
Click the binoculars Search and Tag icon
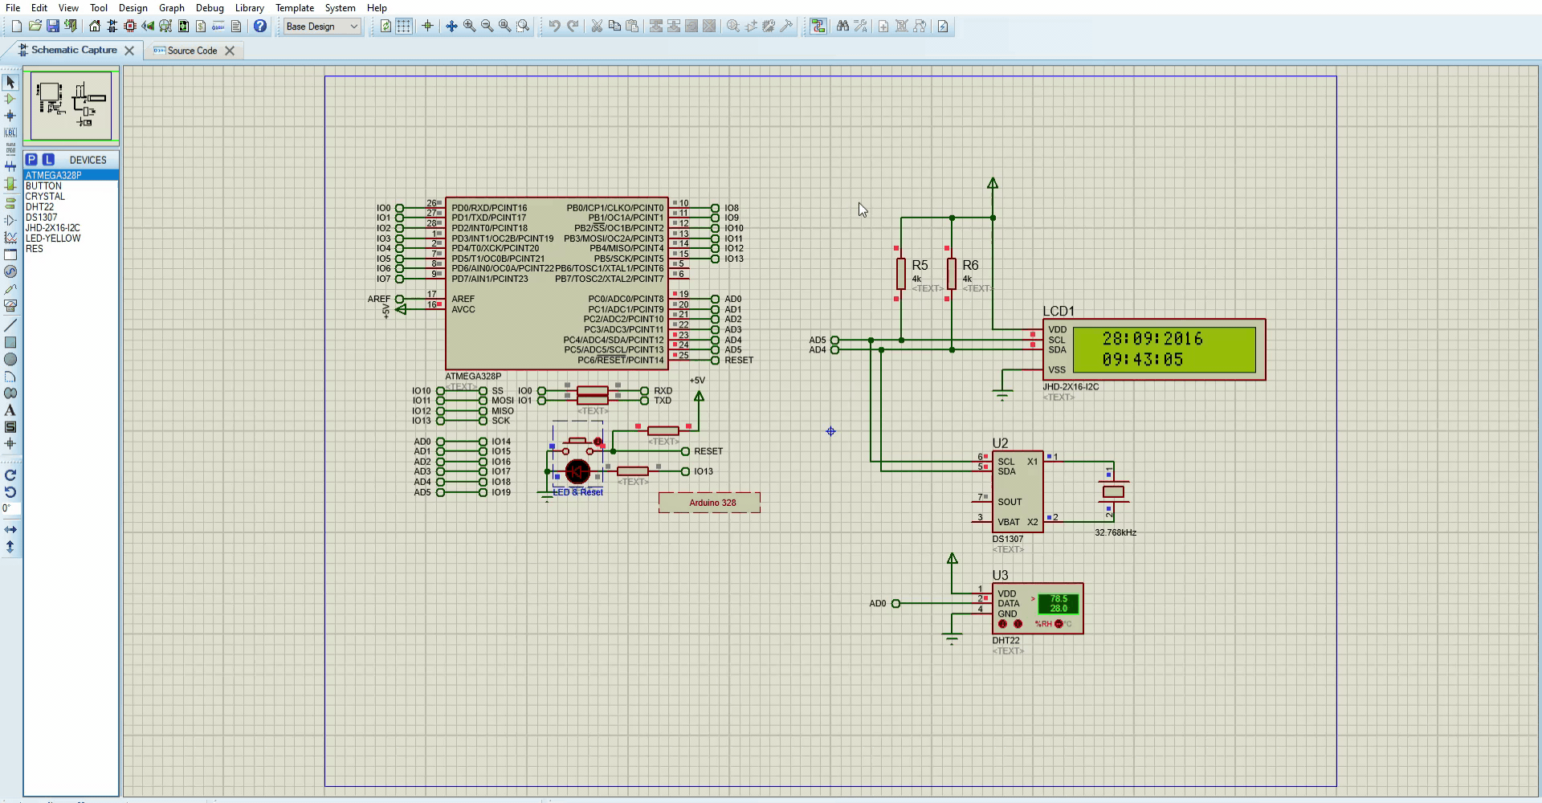(x=842, y=26)
